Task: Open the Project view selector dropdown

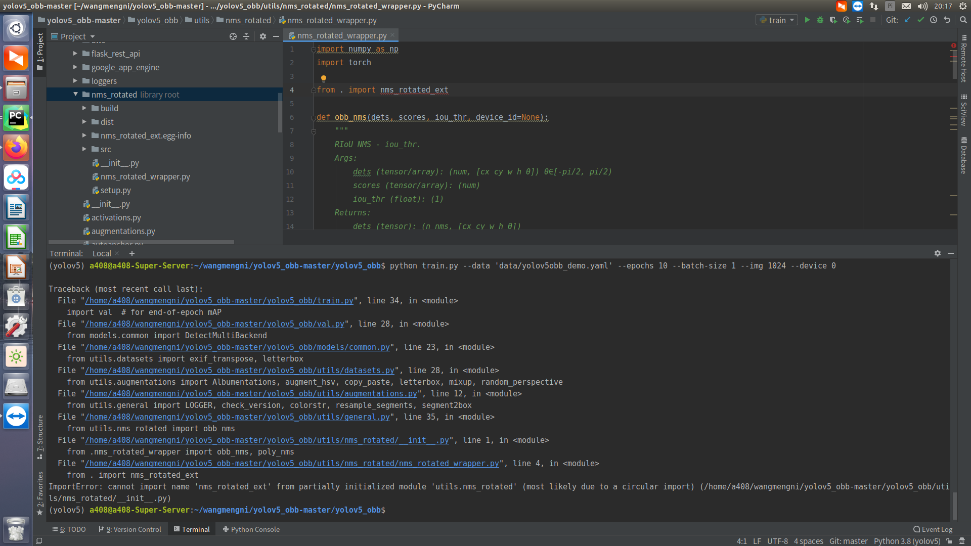Action: (73, 36)
